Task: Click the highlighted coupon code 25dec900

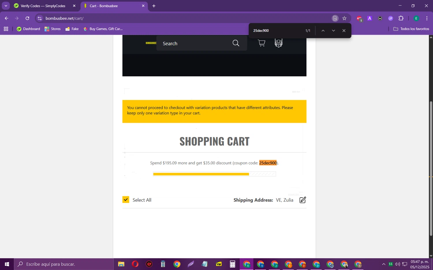Action: [x=268, y=163]
